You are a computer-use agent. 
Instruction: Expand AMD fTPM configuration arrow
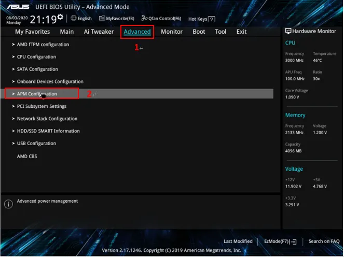(x=13, y=45)
